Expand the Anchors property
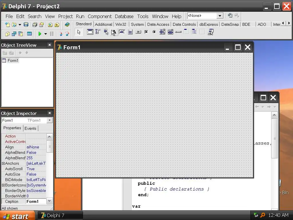This screenshot has height=220, width=293. click(x=3, y=164)
